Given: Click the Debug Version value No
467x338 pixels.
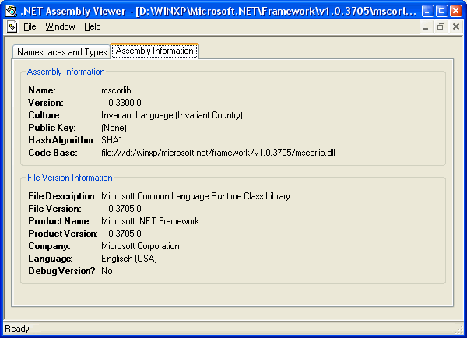Looking at the screenshot, I should 107,271.
